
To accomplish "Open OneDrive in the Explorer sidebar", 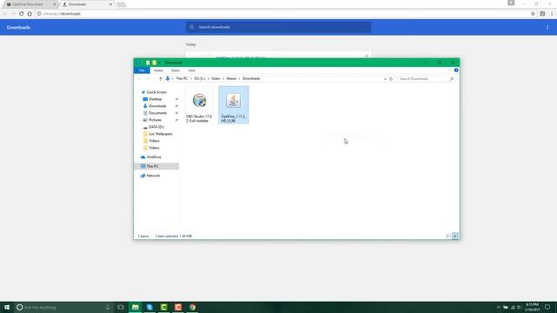I will pyautogui.click(x=154, y=156).
